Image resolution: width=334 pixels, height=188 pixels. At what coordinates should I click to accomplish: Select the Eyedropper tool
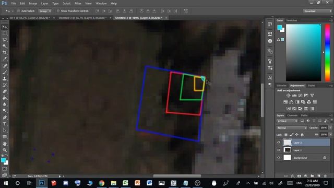pos(5,59)
